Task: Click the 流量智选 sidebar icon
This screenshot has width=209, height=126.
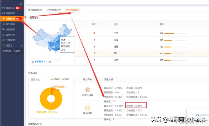Action: 4,13
